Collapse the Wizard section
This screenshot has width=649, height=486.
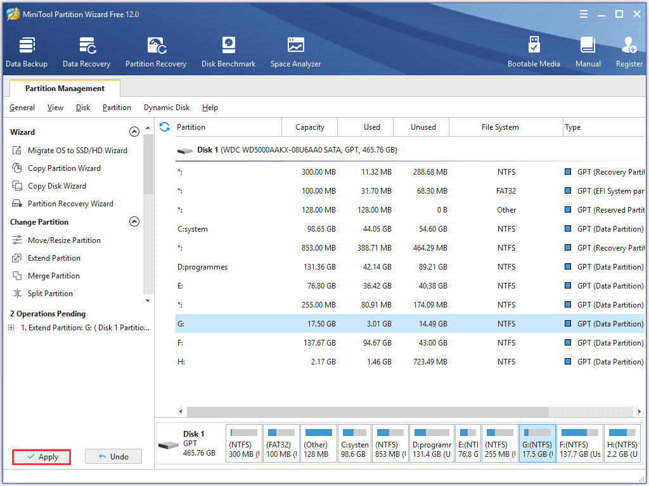coord(134,132)
